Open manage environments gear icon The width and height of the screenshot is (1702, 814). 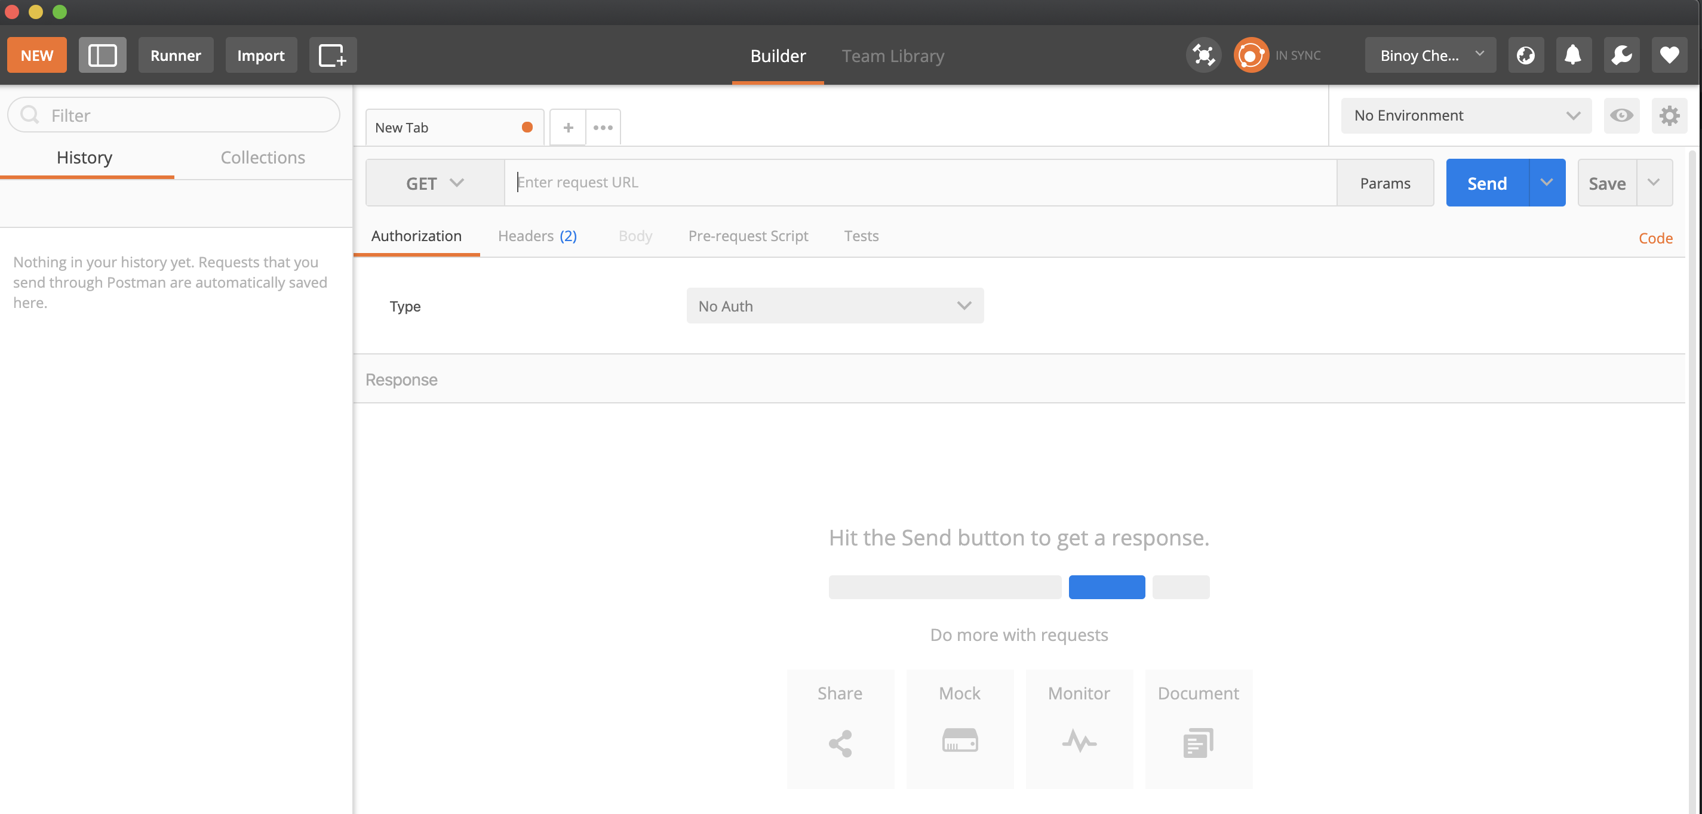pyautogui.click(x=1669, y=116)
